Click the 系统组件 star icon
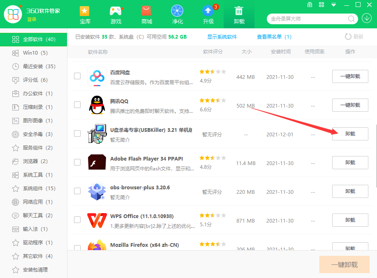Image resolution: width=377 pixels, height=278 pixels. pyautogui.click(x=15, y=188)
